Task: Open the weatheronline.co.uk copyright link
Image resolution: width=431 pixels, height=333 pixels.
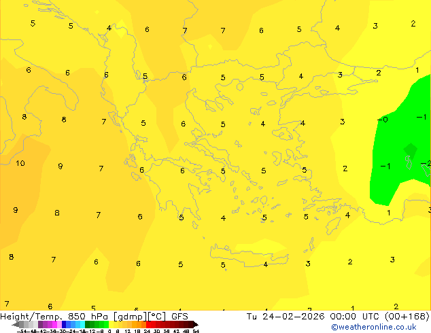Action: 374,327
